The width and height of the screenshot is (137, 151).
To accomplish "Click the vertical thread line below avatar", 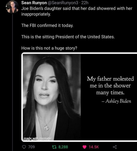I will pyautogui.click(x=13, y=82).
